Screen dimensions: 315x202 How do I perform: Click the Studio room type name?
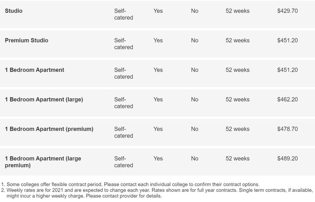pos(14,11)
